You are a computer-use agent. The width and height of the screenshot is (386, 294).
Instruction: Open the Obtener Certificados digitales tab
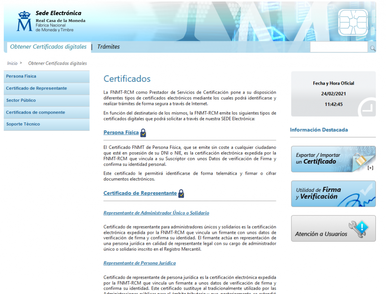pos(48,46)
